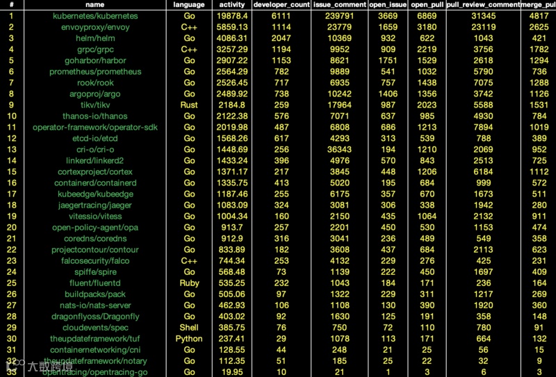Click the prometheus/prometheus repository name
The image size is (556, 377).
tap(95, 72)
